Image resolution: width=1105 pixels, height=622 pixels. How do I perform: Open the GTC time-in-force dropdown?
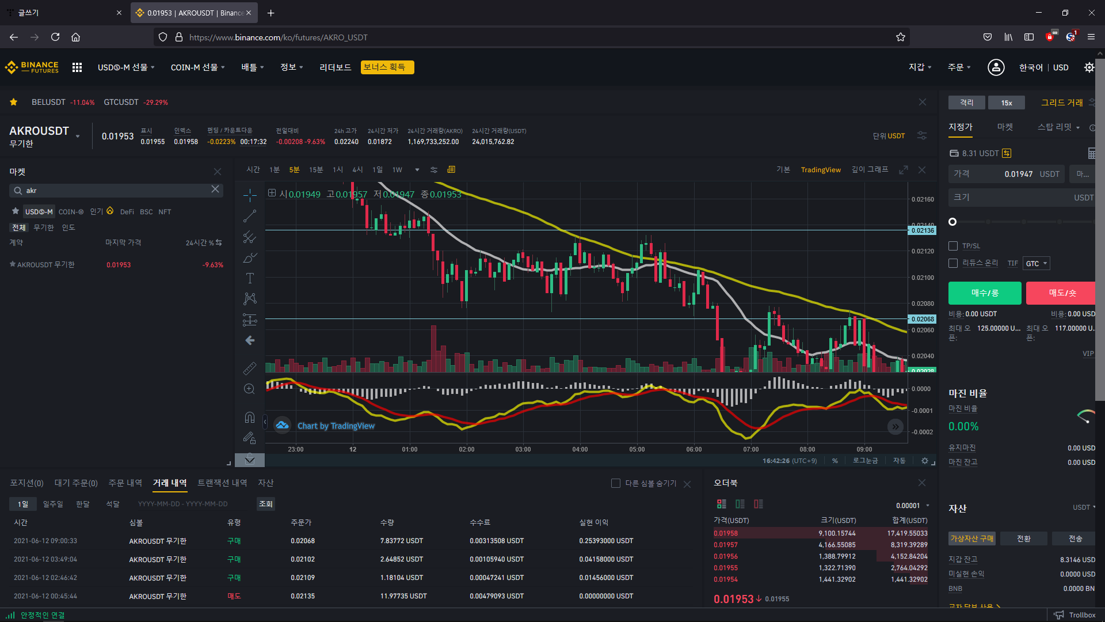coord(1036,263)
